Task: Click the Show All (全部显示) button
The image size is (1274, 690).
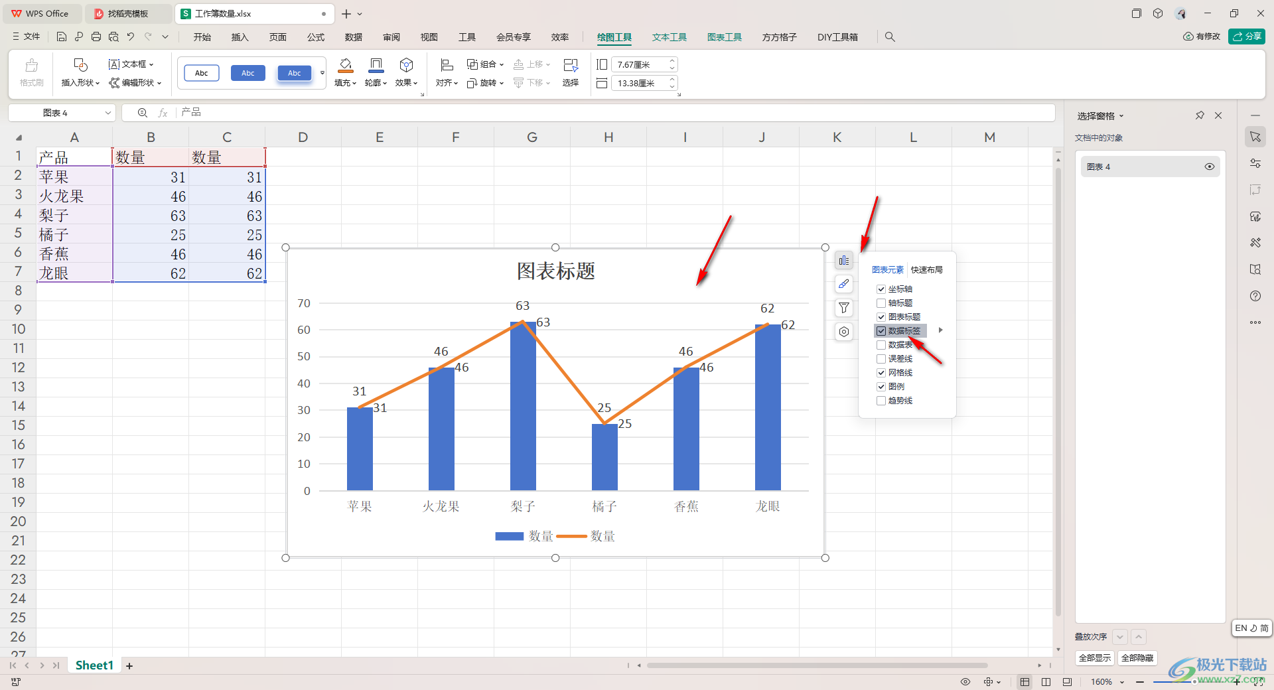Action: coord(1094,658)
